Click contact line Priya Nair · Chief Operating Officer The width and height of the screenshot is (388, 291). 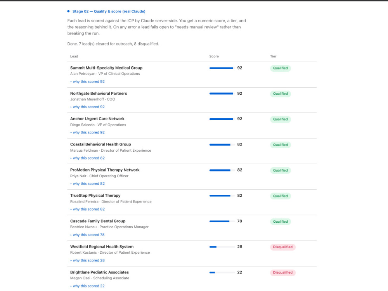(x=99, y=176)
